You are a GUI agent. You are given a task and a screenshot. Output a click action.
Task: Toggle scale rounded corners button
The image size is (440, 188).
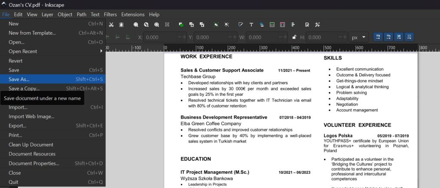point(388,37)
